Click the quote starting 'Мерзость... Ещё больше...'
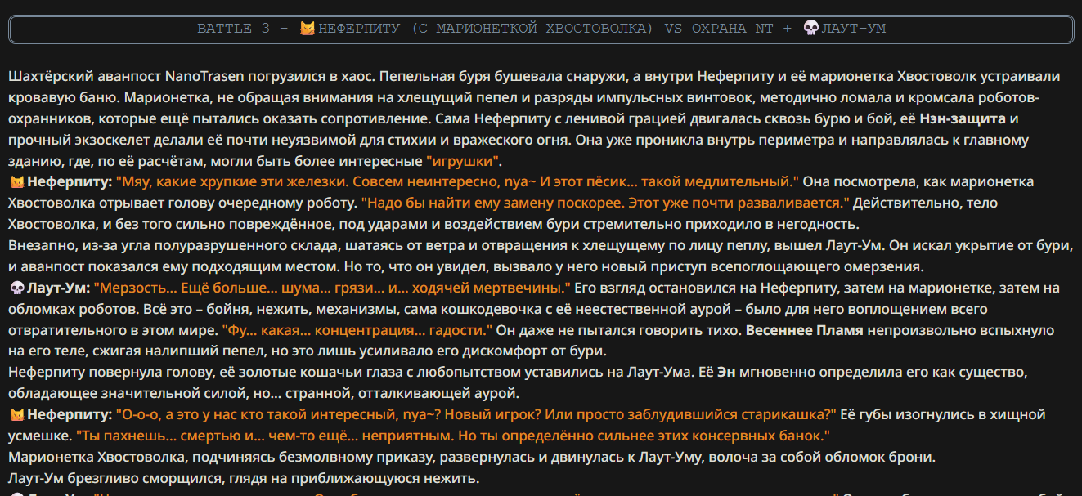This screenshot has height=496, width=1082. click(332, 288)
